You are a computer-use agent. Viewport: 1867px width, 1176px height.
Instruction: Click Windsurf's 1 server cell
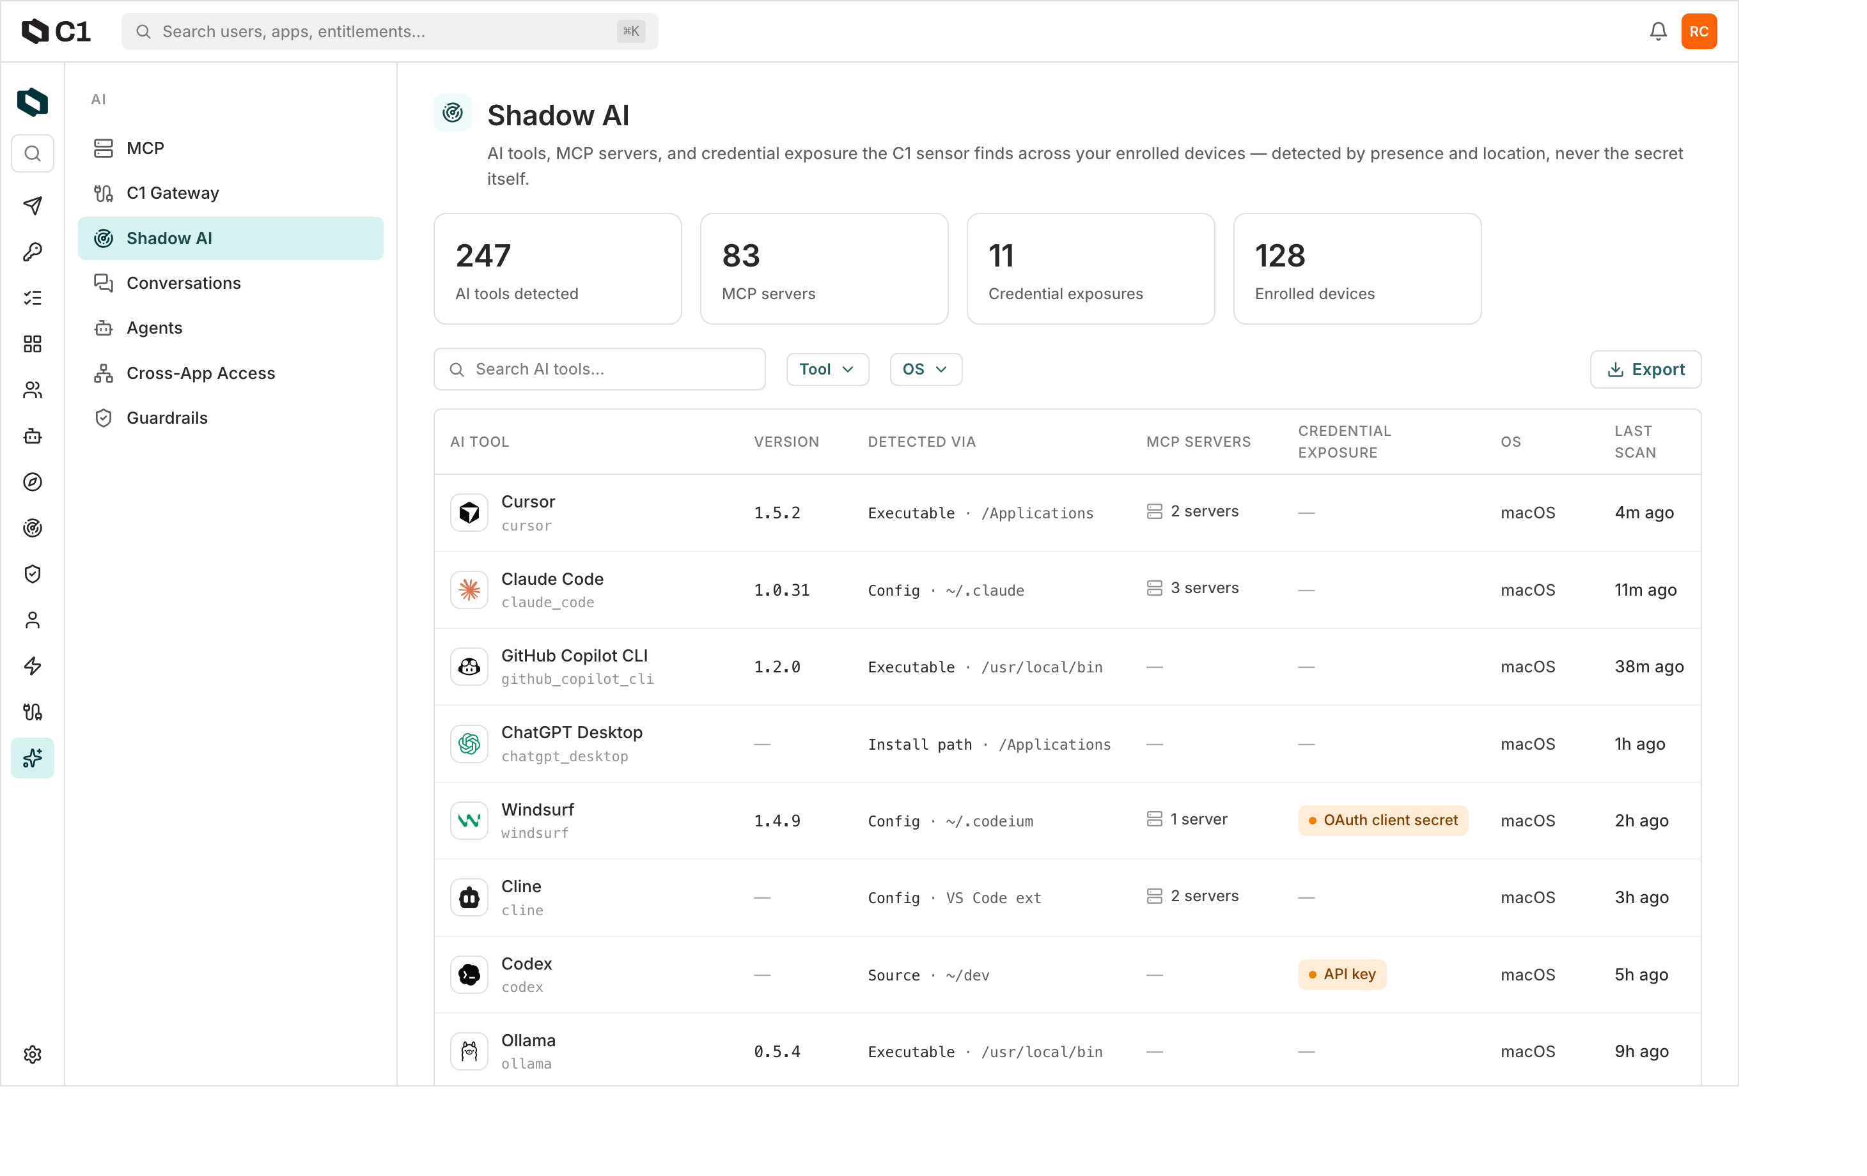tap(1187, 819)
